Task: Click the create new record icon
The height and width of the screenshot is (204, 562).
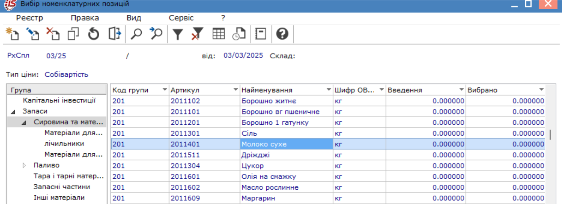Action: pyautogui.click(x=12, y=34)
